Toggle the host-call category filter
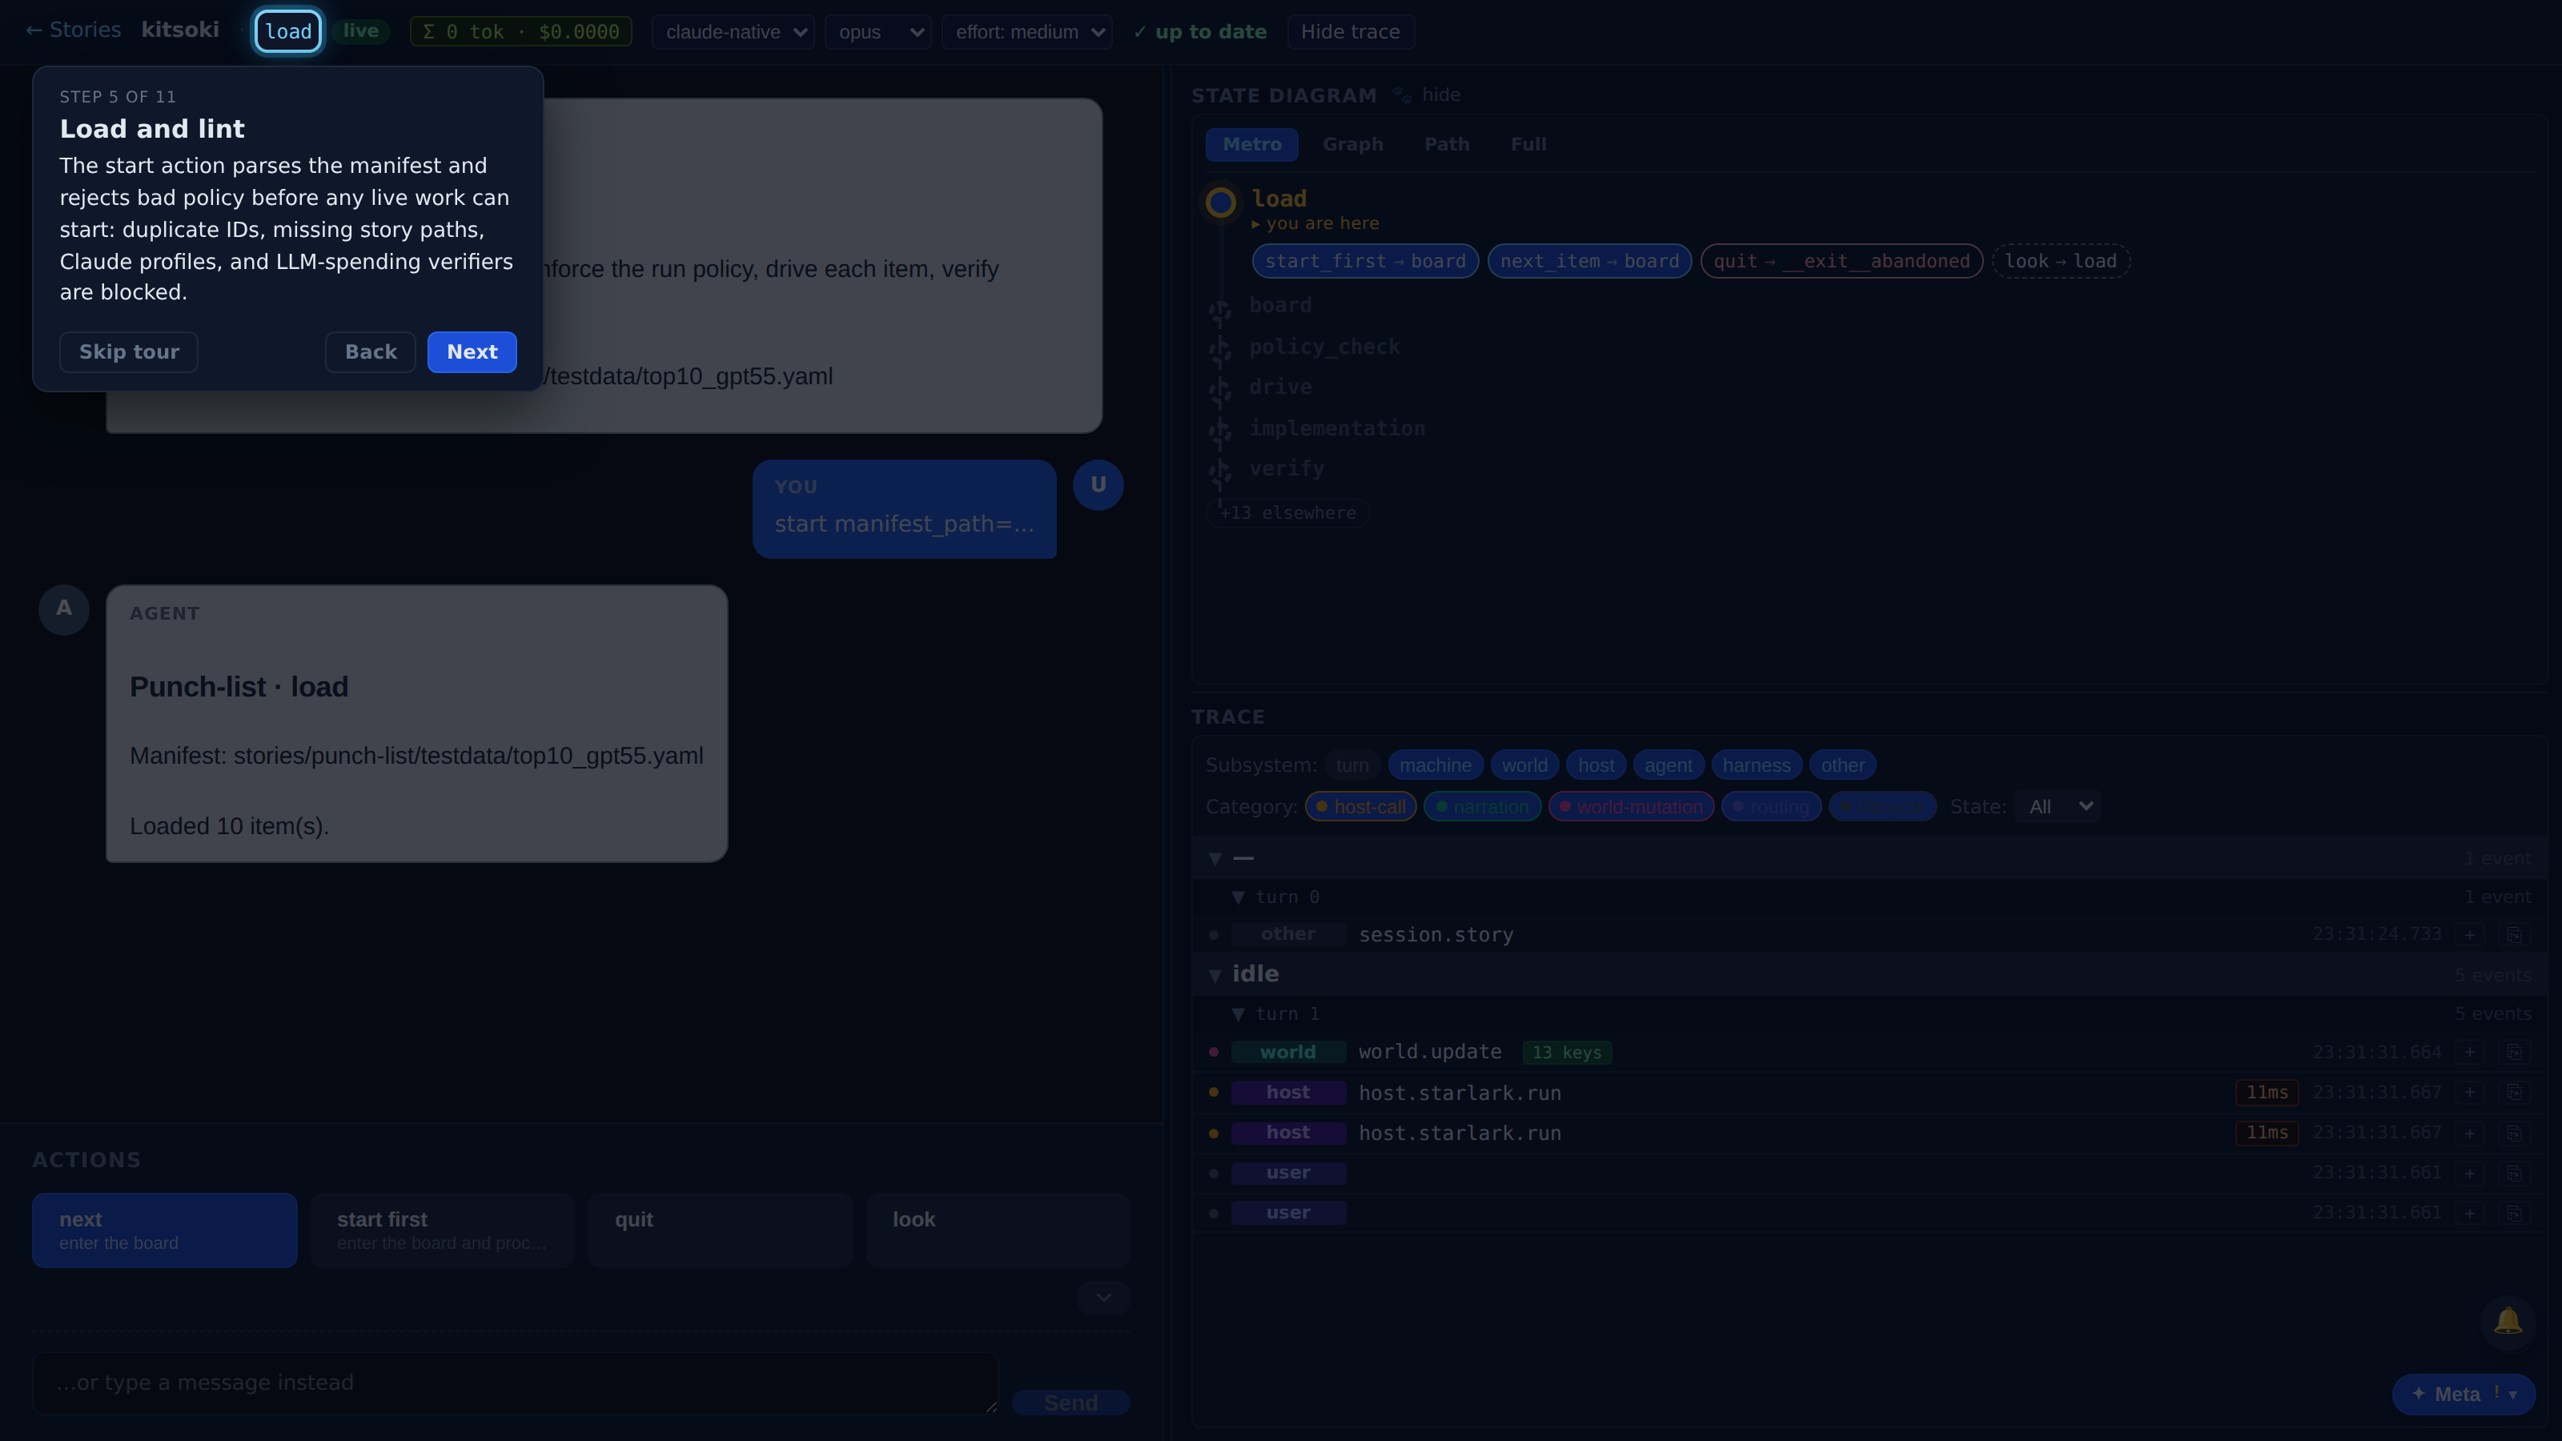The image size is (2562, 1441). click(1360, 806)
